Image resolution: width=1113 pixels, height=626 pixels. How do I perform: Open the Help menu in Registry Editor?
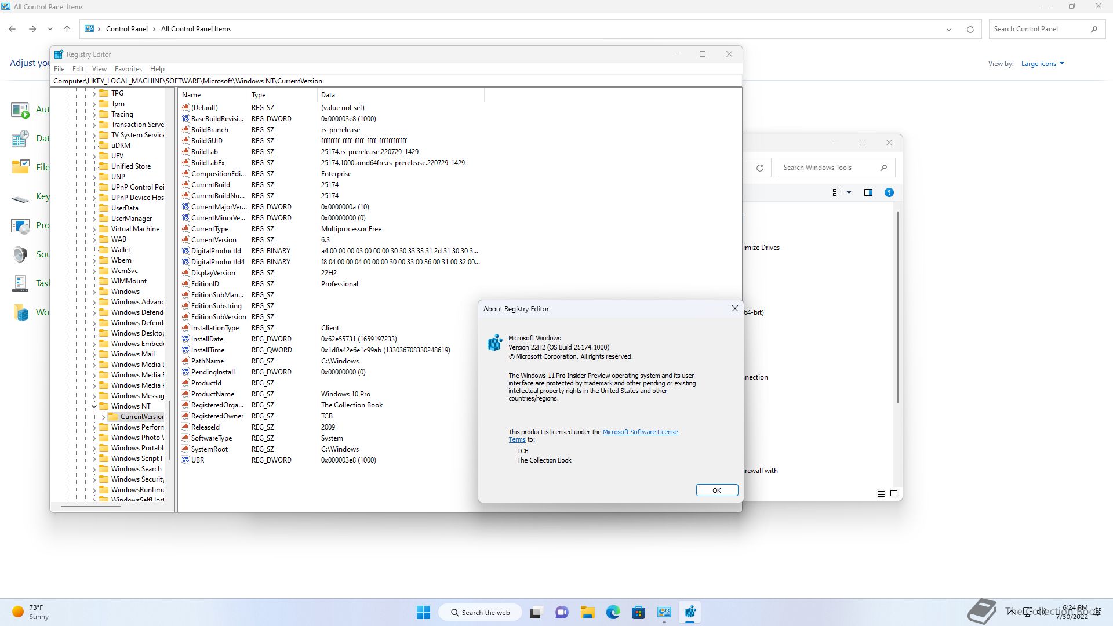coord(157,68)
